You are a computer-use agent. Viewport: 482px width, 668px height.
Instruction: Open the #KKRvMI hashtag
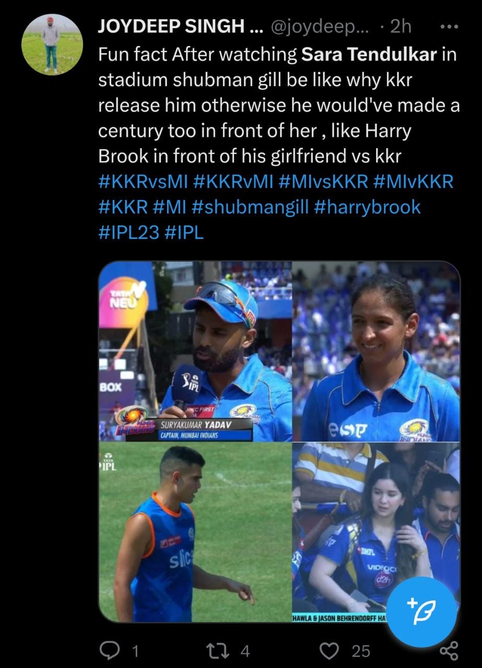click(233, 182)
